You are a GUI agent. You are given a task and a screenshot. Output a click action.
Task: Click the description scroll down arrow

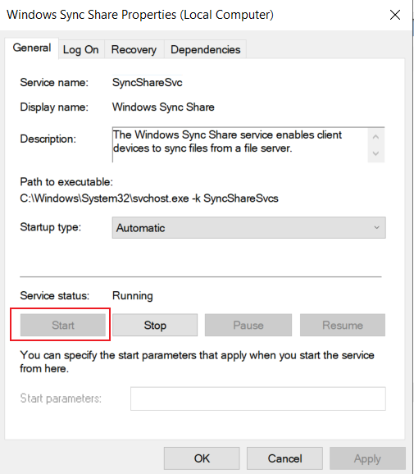(375, 153)
